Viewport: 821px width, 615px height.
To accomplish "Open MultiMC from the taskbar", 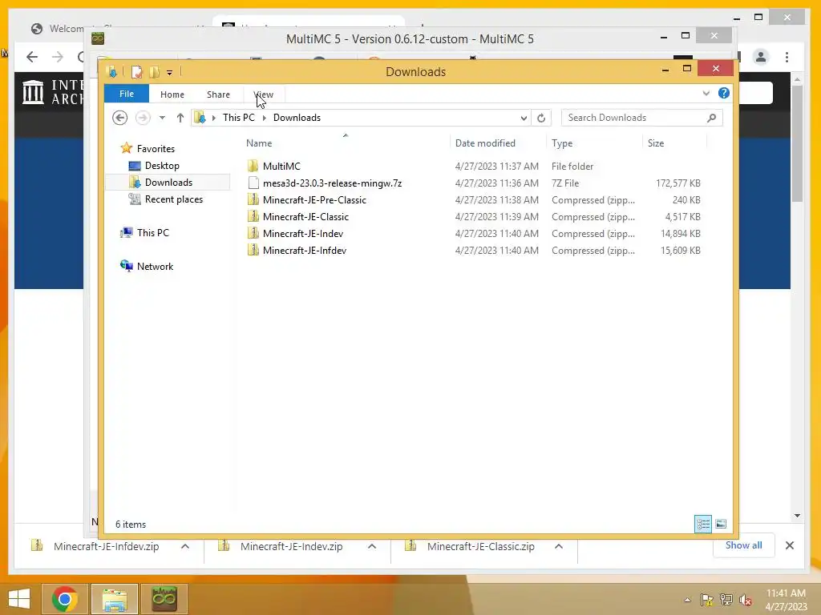I will (x=164, y=599).
